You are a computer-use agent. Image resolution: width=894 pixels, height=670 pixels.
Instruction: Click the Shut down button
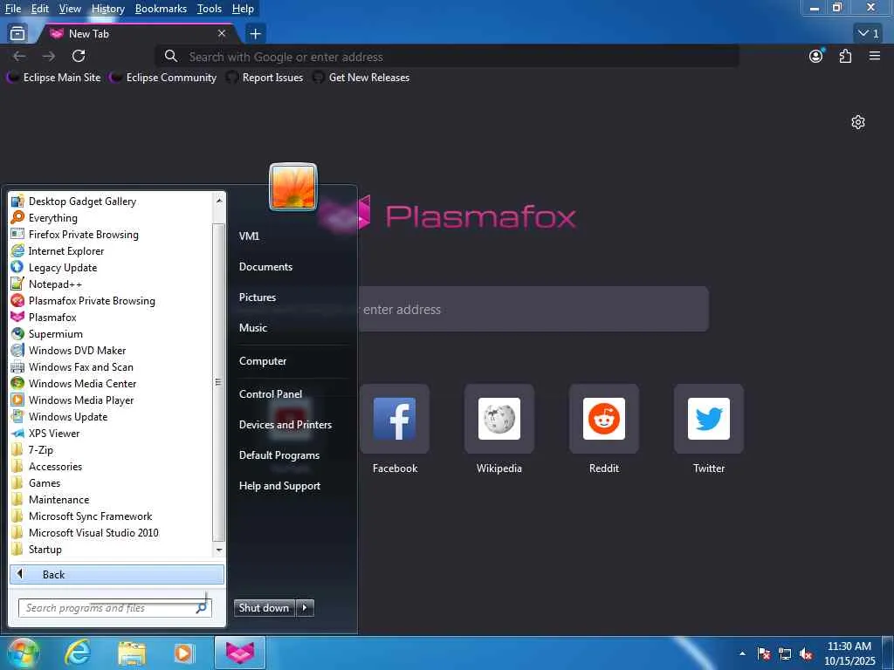pyautogui.click(x=264, y=608)
